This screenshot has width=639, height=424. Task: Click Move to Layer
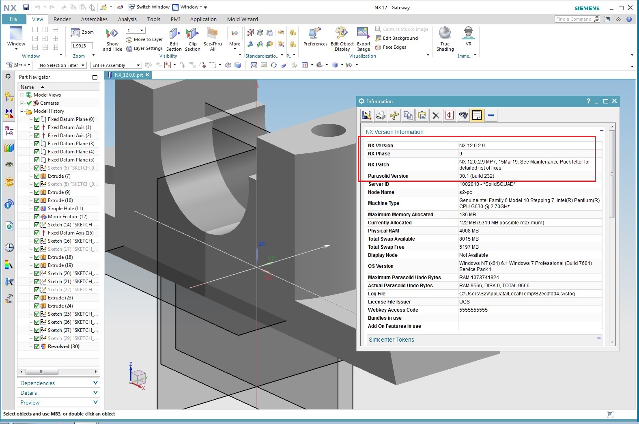tap(144, 39)
